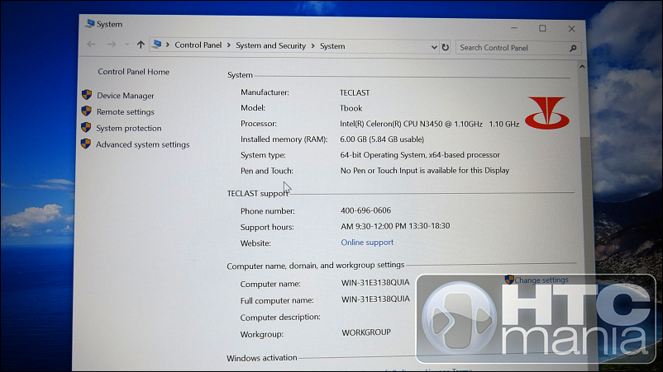Minimize the System window

pyautogui.click(x=514, y=28)
